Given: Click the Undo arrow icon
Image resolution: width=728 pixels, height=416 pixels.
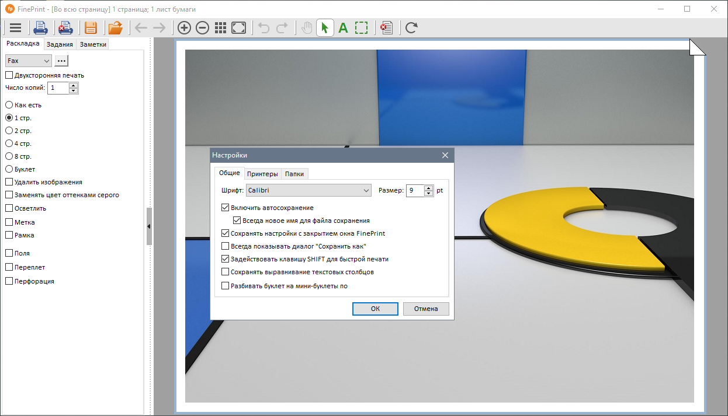Looking at the screenshot, I should [264, 27].
